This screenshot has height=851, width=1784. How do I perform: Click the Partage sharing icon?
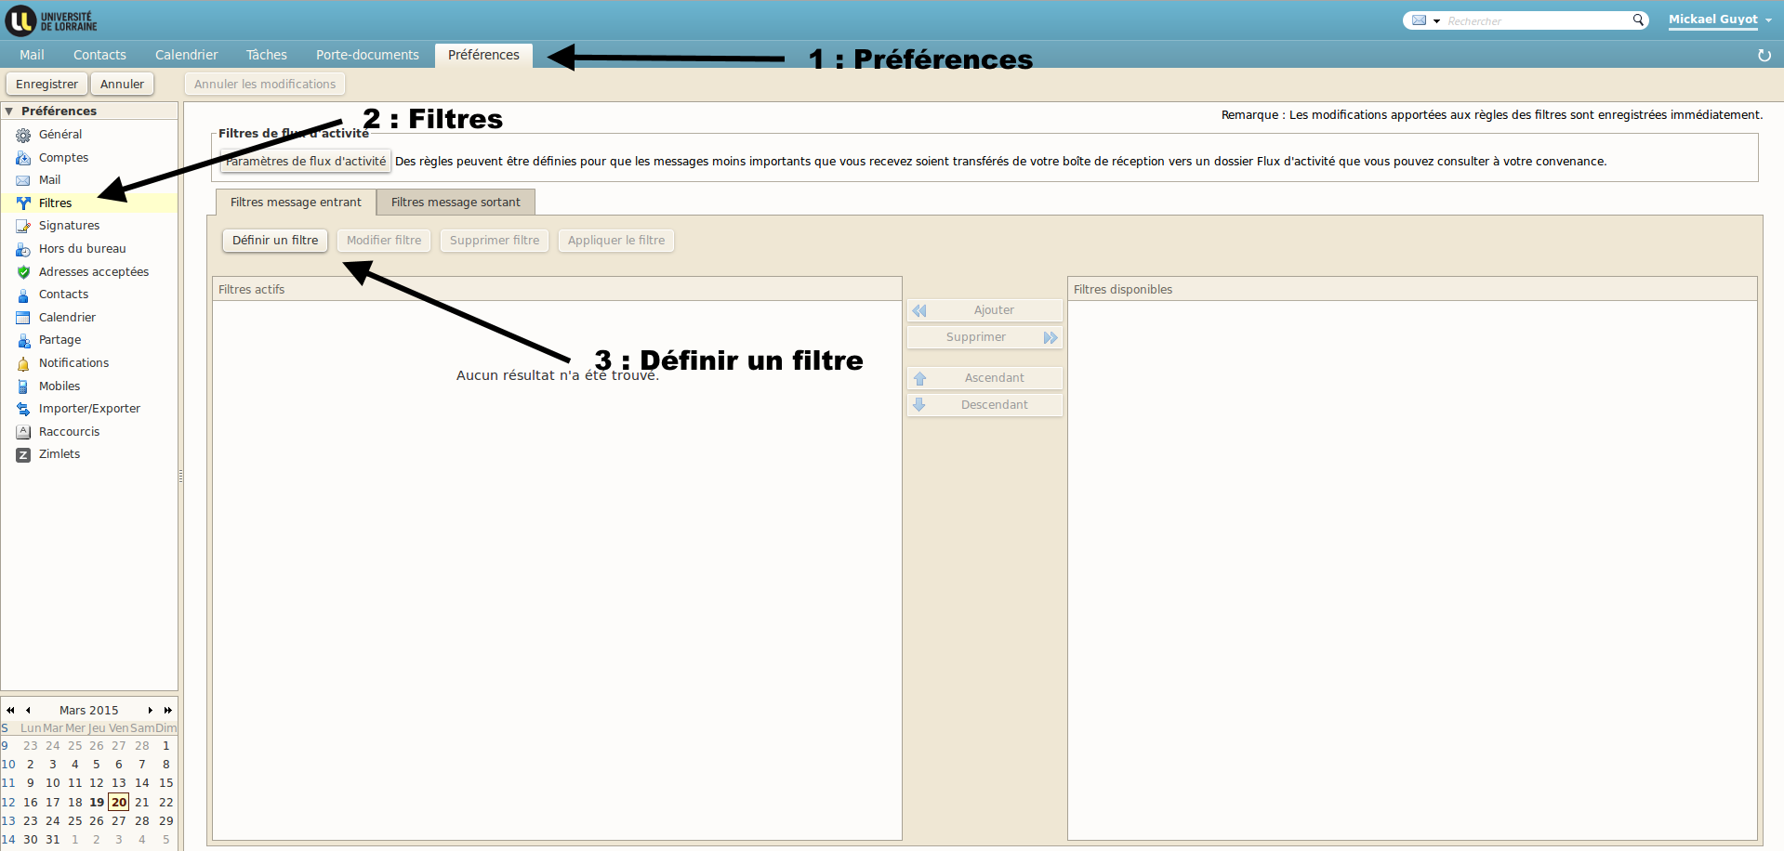pos(23,340)
